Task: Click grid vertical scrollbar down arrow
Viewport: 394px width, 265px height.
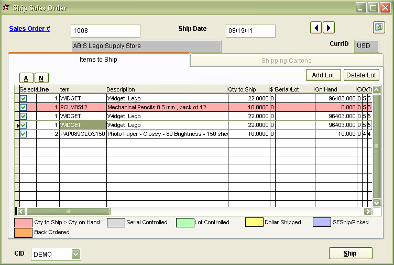Action: [x=376, y=203]
